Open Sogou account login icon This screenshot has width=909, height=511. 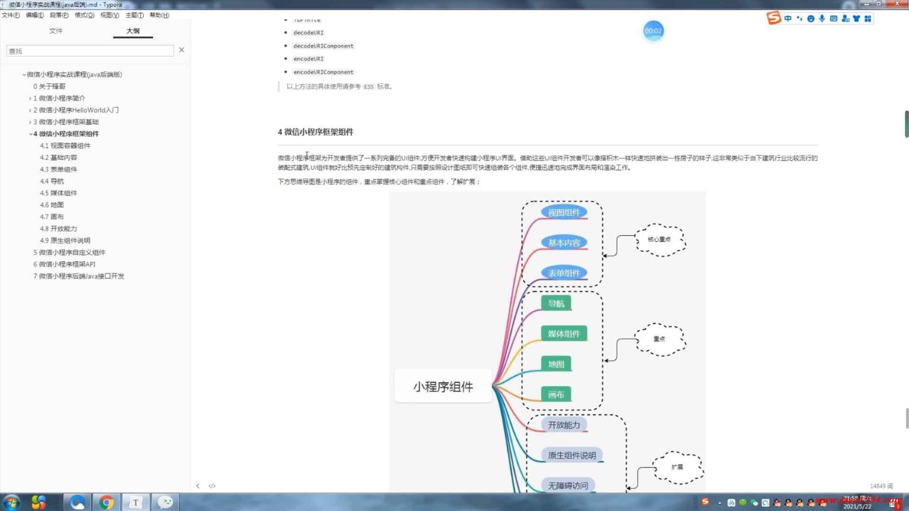pyautogui.click(x=845, y=18)
